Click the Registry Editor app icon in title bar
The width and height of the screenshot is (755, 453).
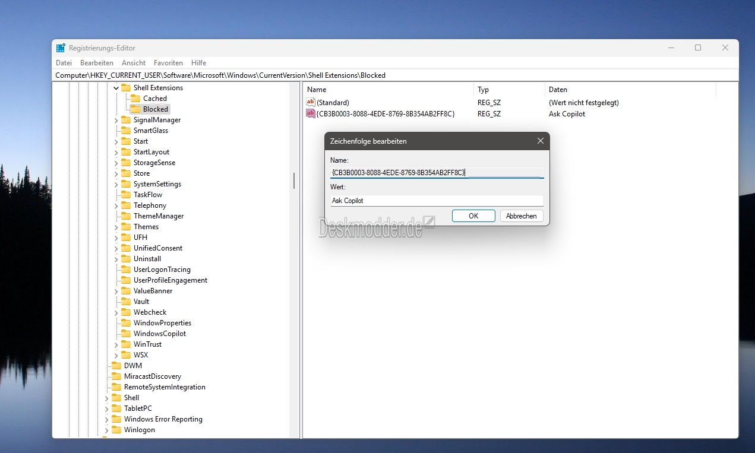[x=61, y=48]
